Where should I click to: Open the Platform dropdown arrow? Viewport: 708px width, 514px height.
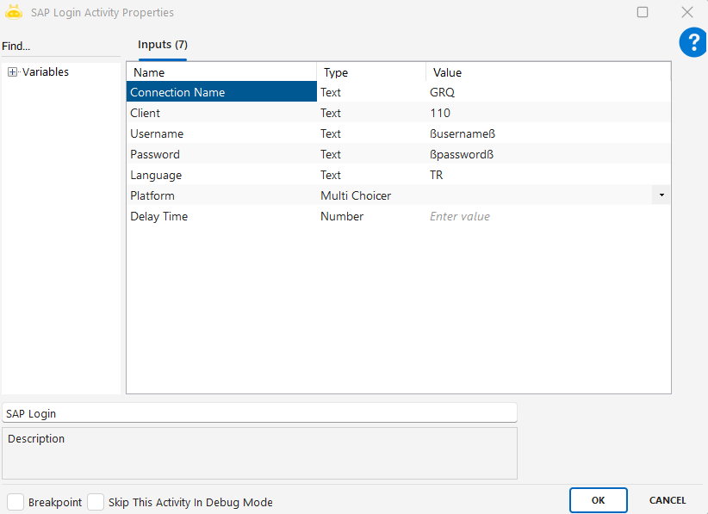pyautogui.click(x=661, y=195)
